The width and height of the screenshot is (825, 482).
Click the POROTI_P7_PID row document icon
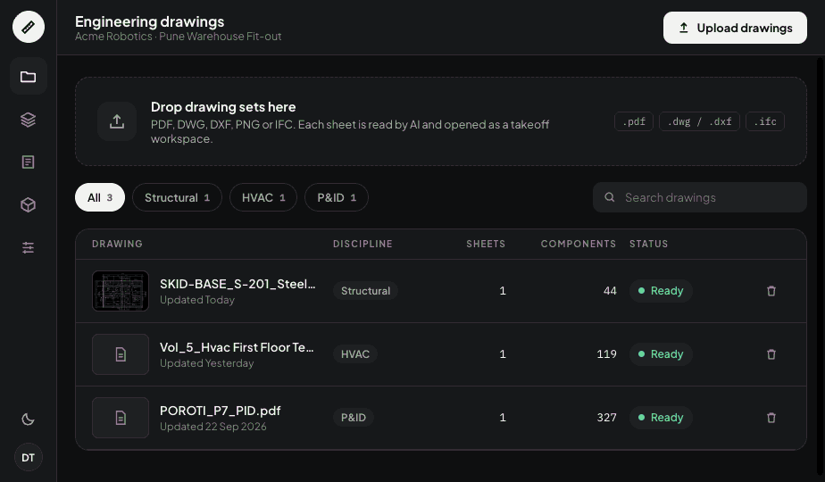point(121,418)
